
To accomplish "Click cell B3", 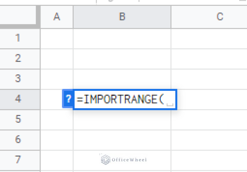I will (x=122, y=79).
